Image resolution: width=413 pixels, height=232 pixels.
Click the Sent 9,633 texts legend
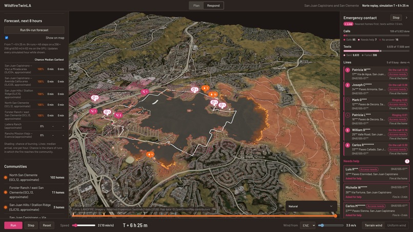tap(352, 55)
